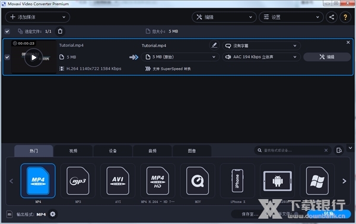Open the 设置 settings dropdown
Screen dimensions: 356x224
pos(291,17)
